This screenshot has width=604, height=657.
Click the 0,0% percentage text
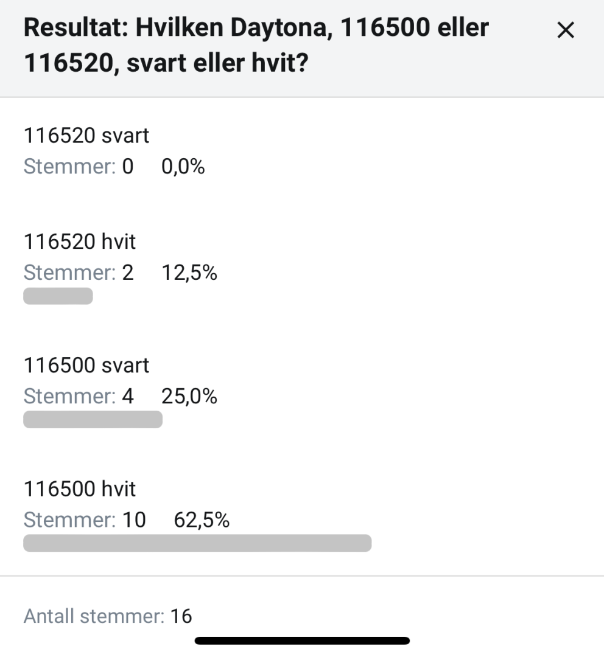click(x=183, y=167)
